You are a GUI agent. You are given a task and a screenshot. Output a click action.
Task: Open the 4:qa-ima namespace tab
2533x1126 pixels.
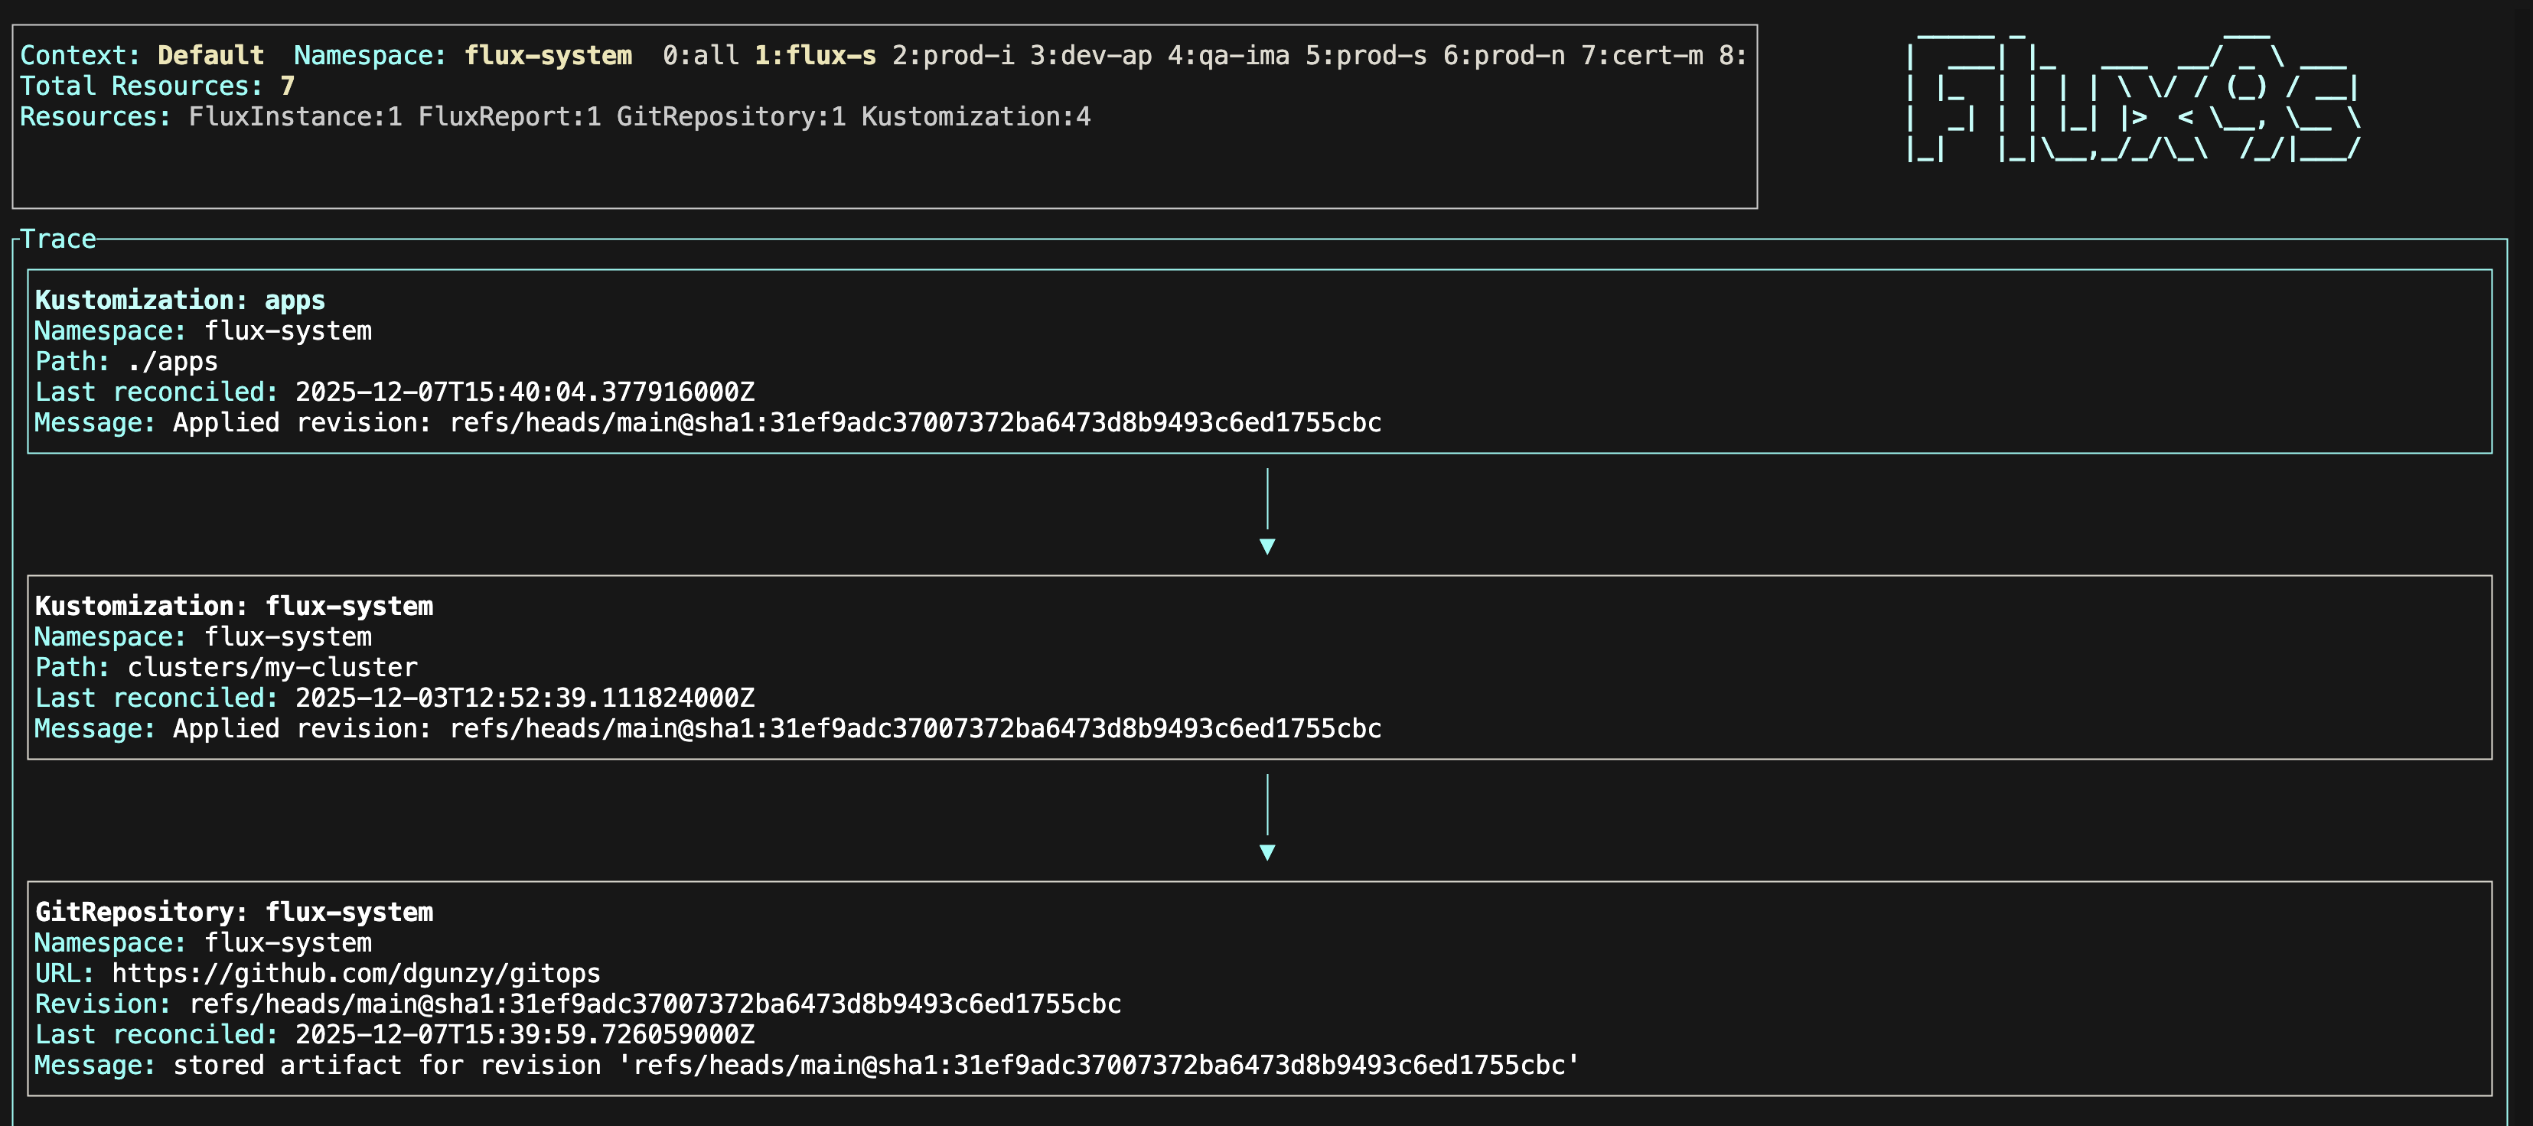pos(1227,55)
